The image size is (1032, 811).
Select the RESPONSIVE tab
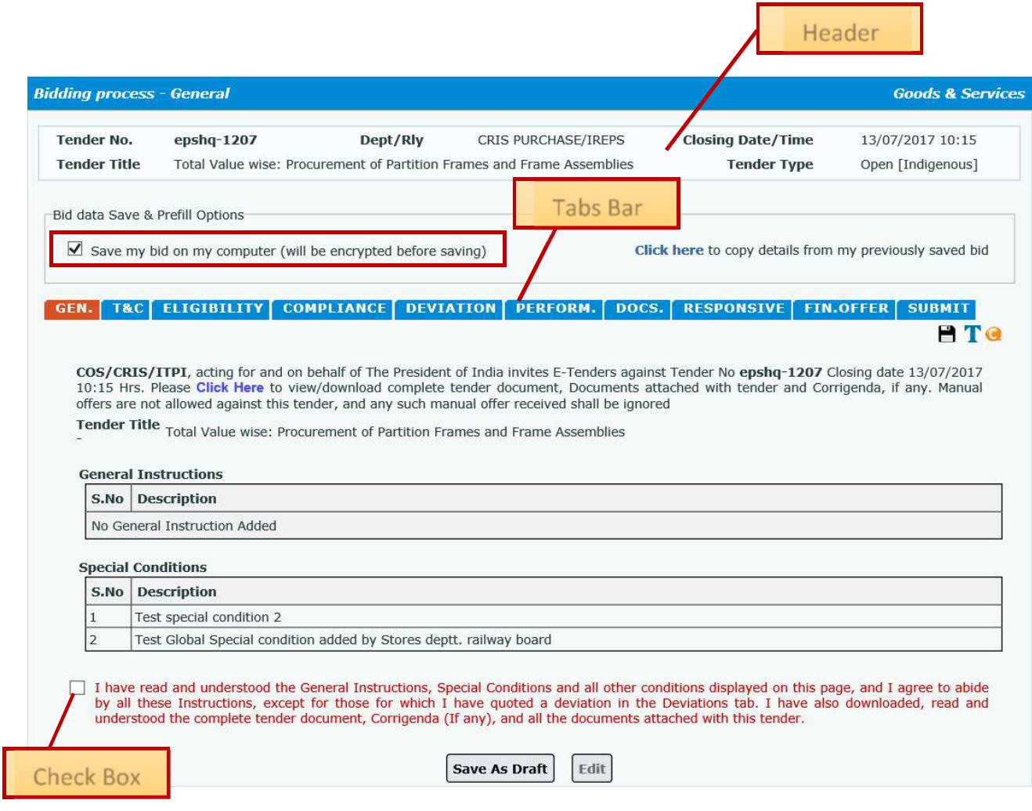731,309
